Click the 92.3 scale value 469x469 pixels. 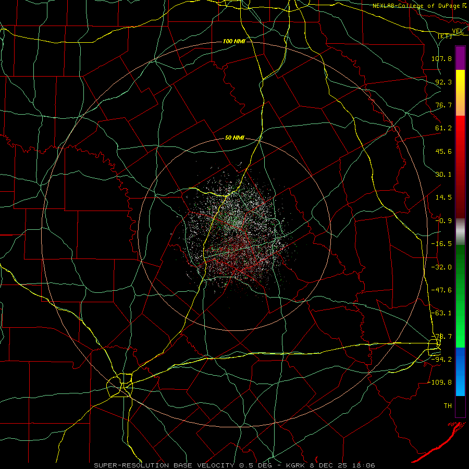443,82
